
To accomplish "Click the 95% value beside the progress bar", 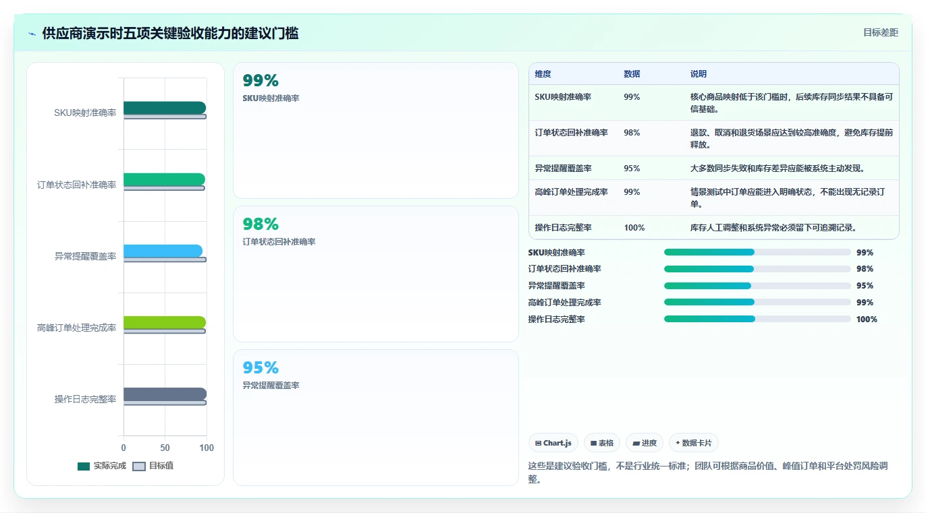I will (865, 286).
